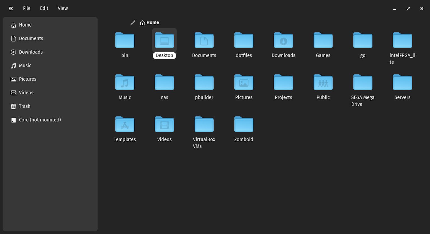Maximize the file manager window

point(408,9)
